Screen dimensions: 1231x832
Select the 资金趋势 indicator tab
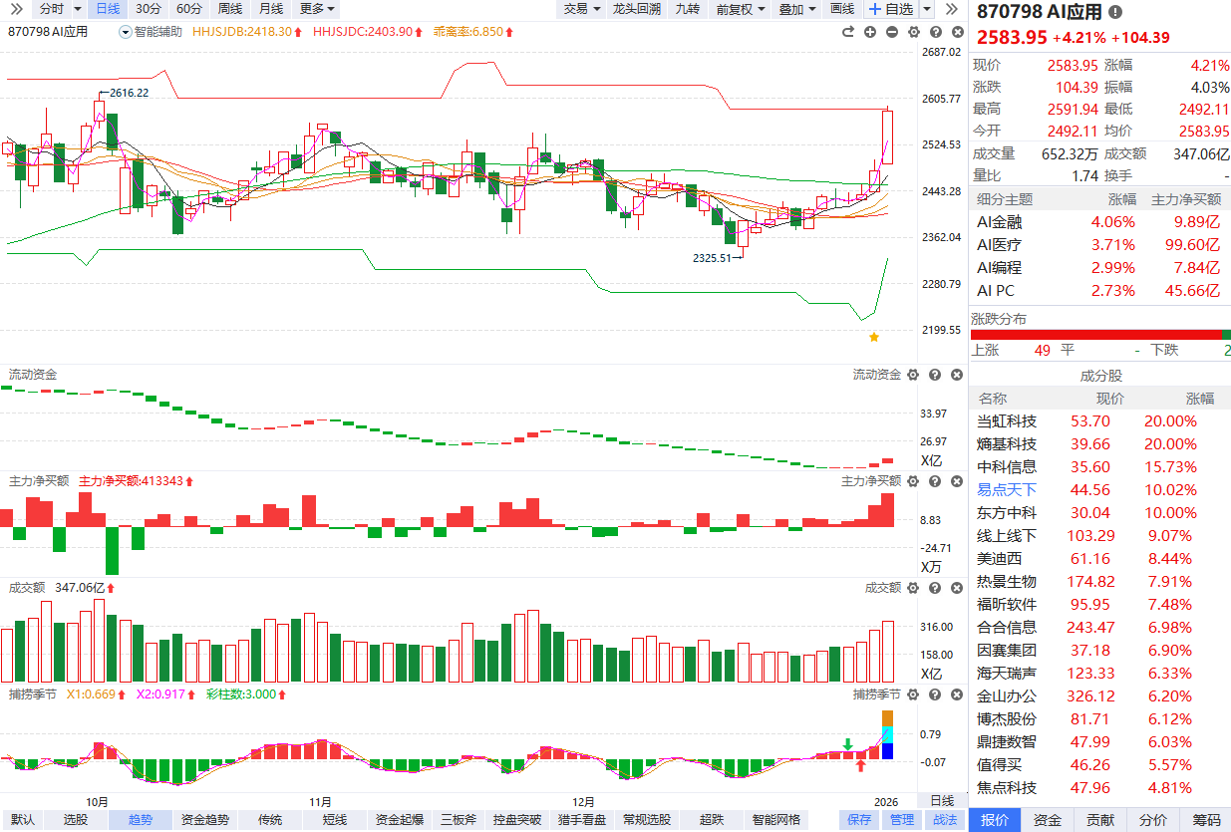pos(204,820)
